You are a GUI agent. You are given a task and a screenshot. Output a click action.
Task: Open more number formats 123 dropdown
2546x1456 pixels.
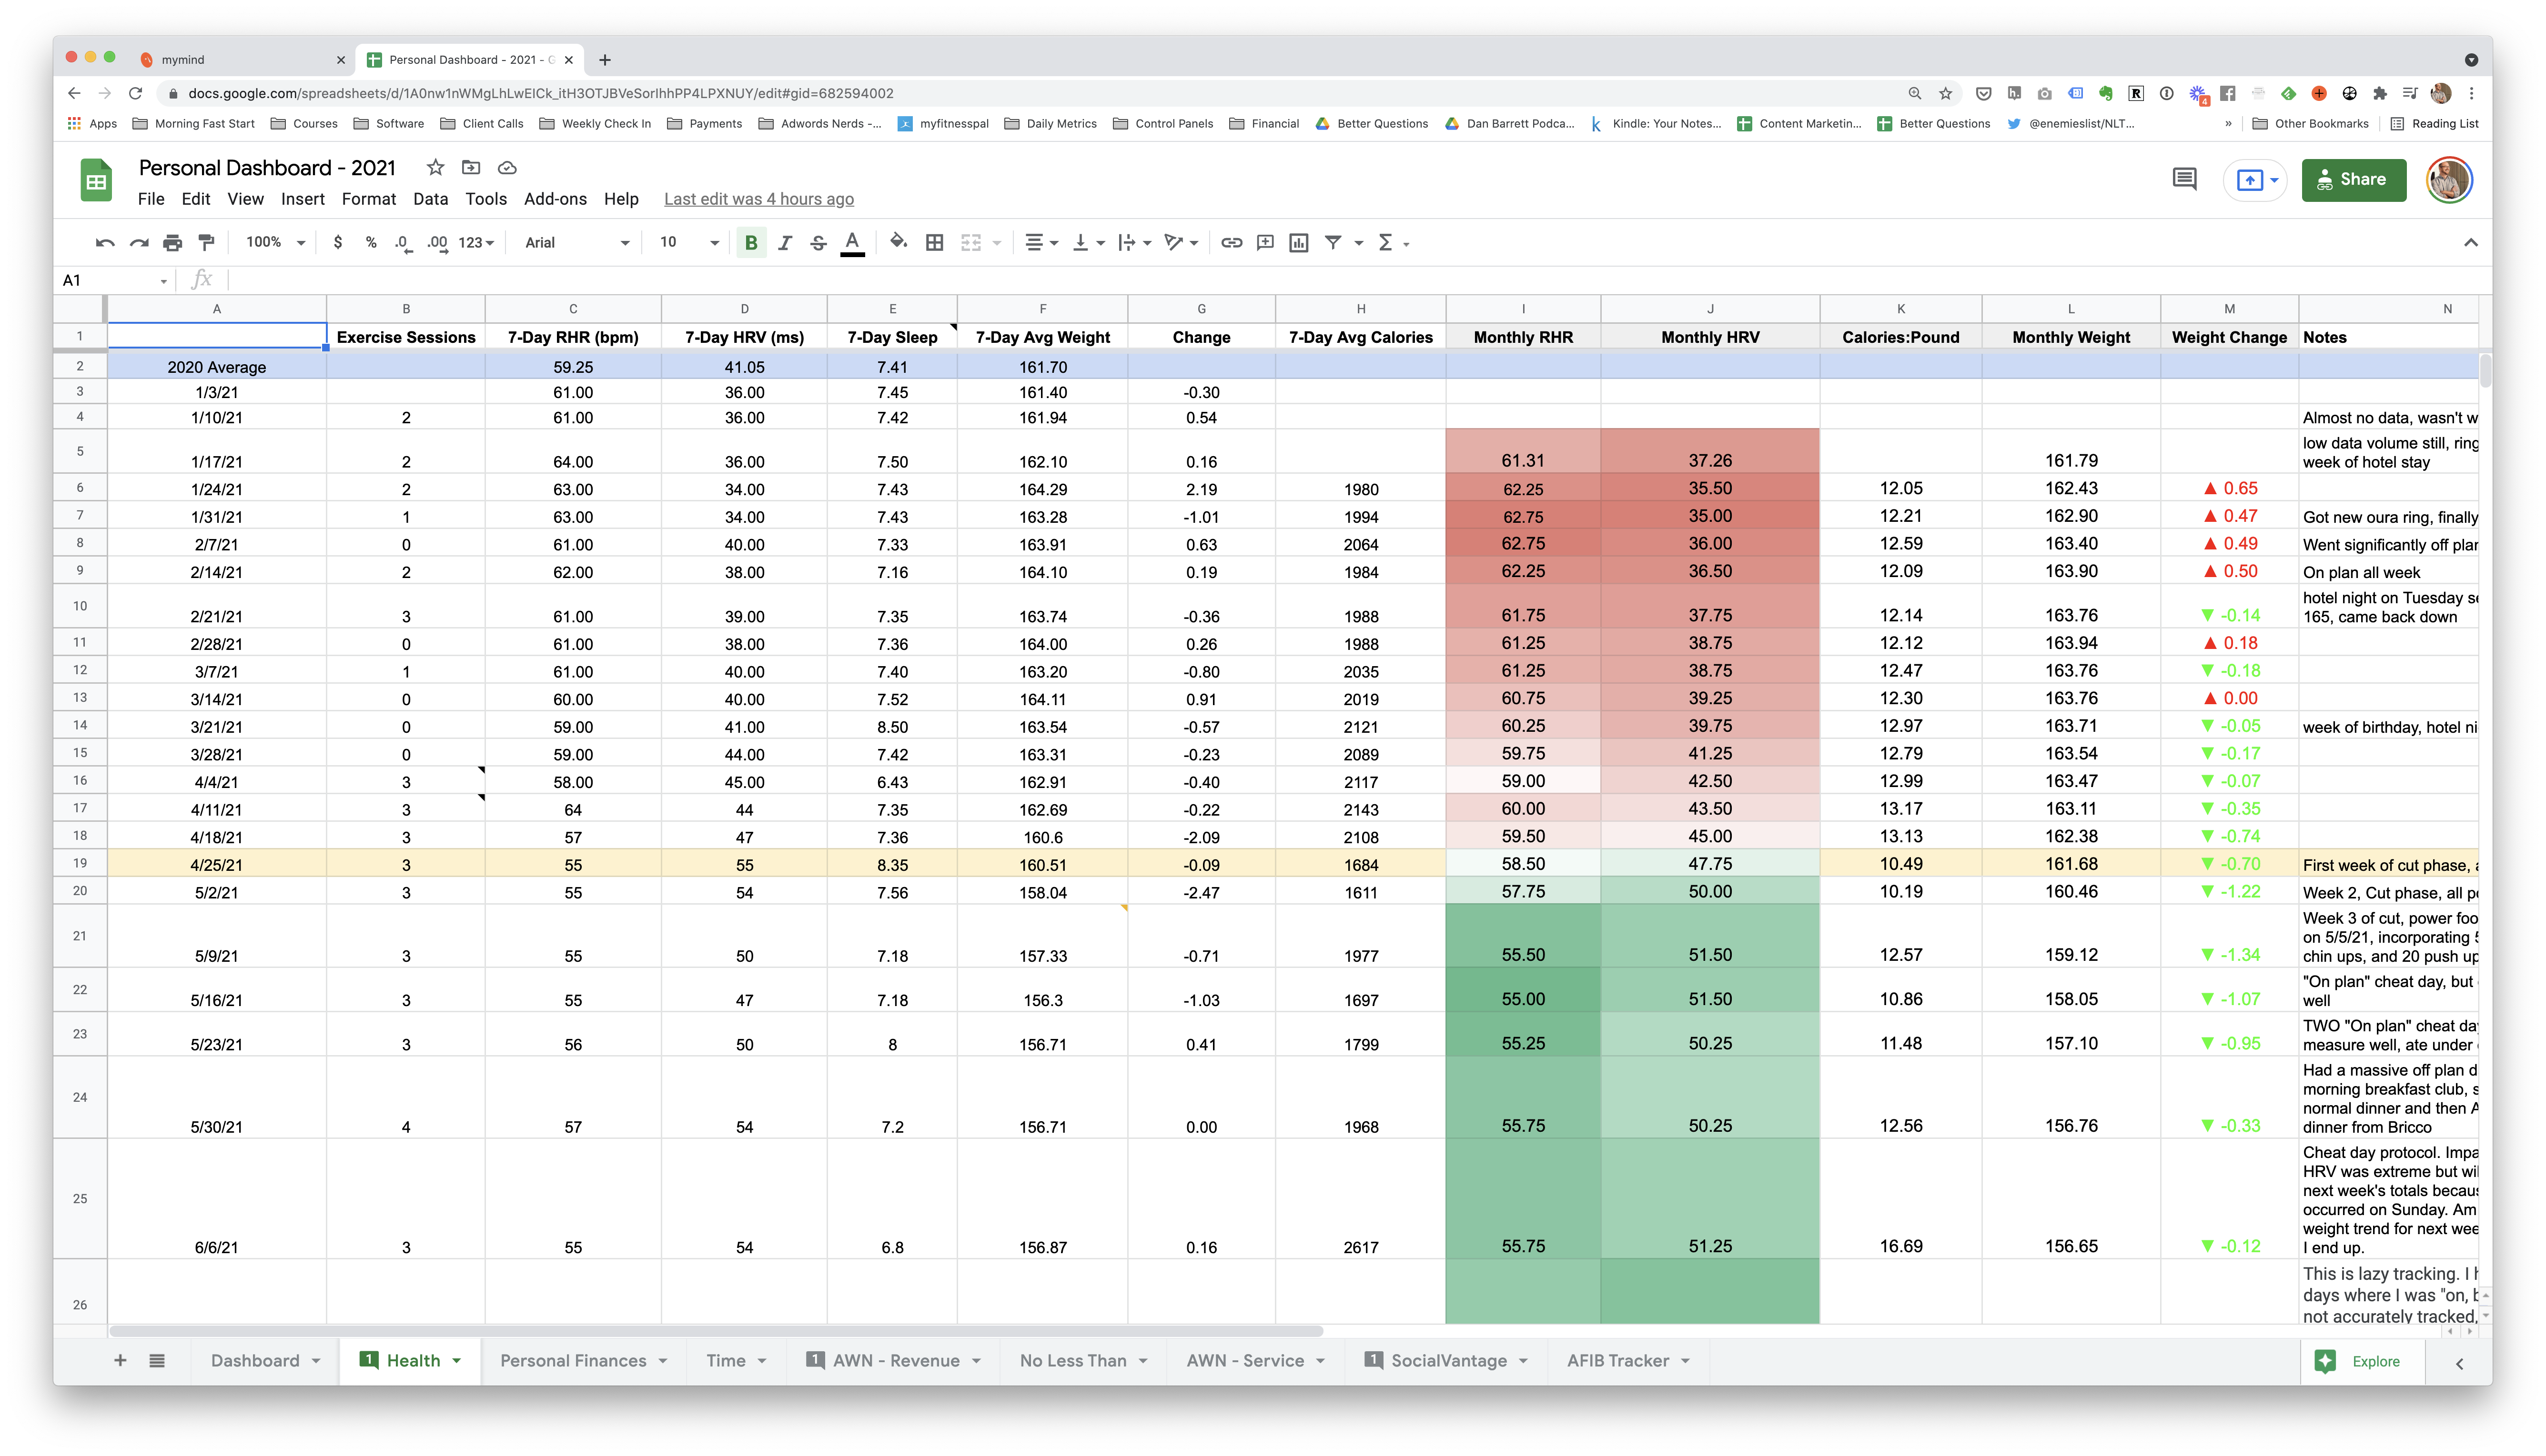point(476,242)
